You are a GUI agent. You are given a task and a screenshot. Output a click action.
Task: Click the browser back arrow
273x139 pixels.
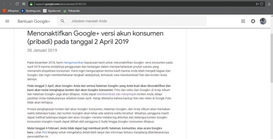[4, 4]
